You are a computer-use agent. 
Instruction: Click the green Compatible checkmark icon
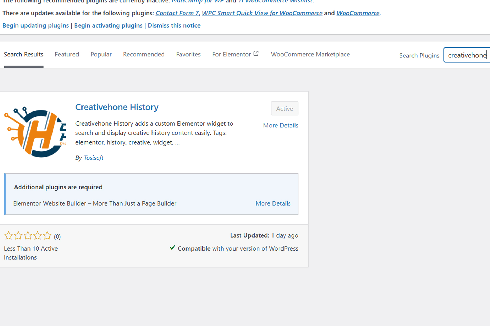click(172, 248)
